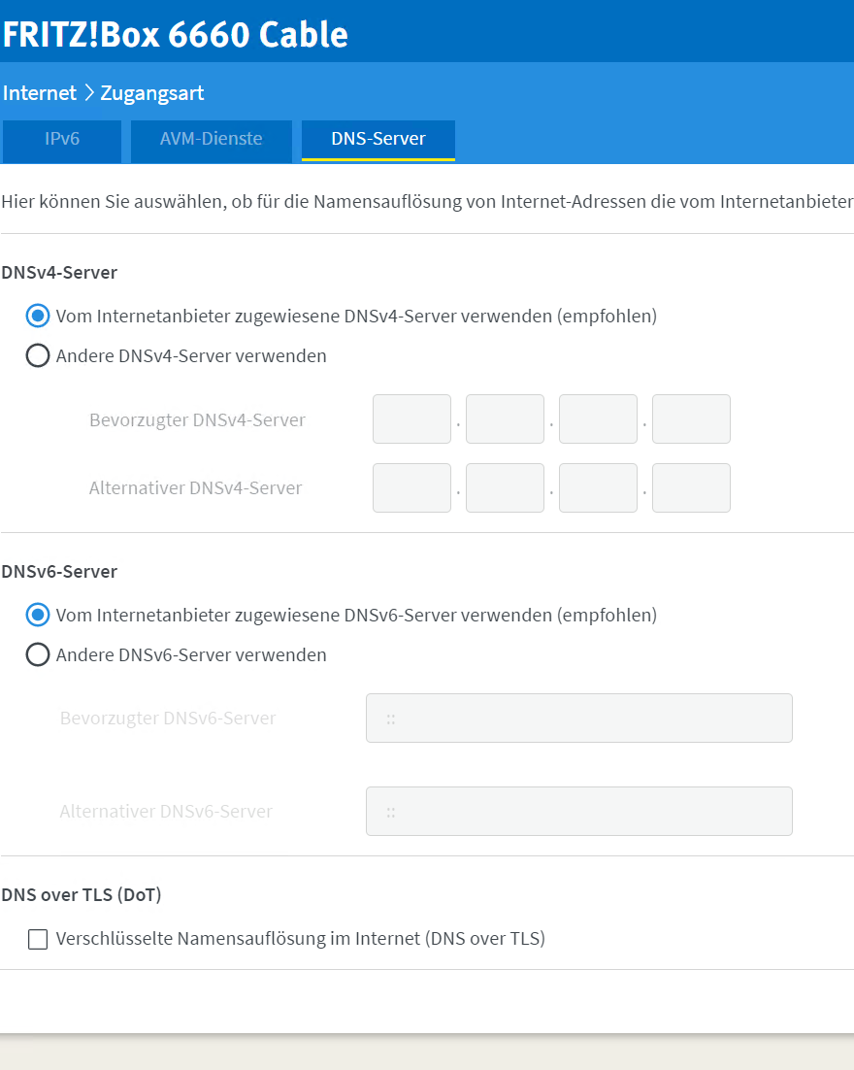This screenshot has width=854, height=1070.
Task: Click the Bevorzugter DNSv4-Server label
Action: pos(197,419)
